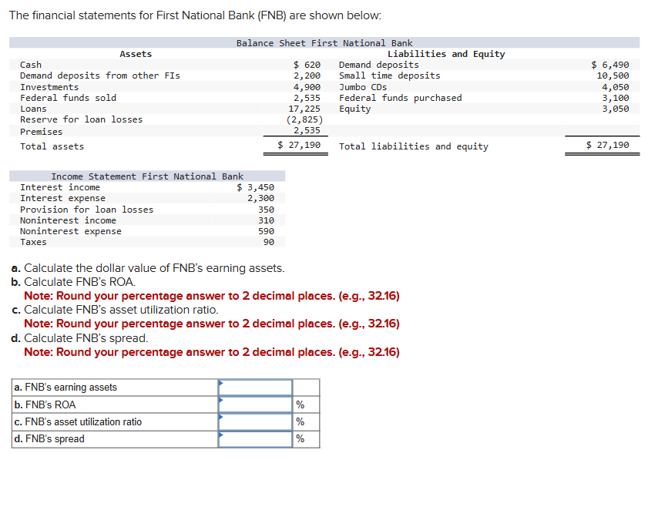Click the % symbol beside the spread answer

tap(300, 439)
